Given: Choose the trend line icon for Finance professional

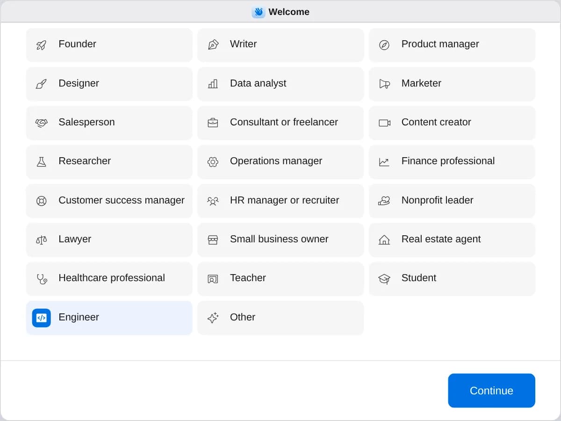Looking at the screenshot, I should pyautogui.click(x=384, y=162).
